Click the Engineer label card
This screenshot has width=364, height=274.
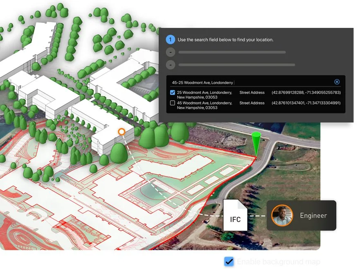click(301, 215)
